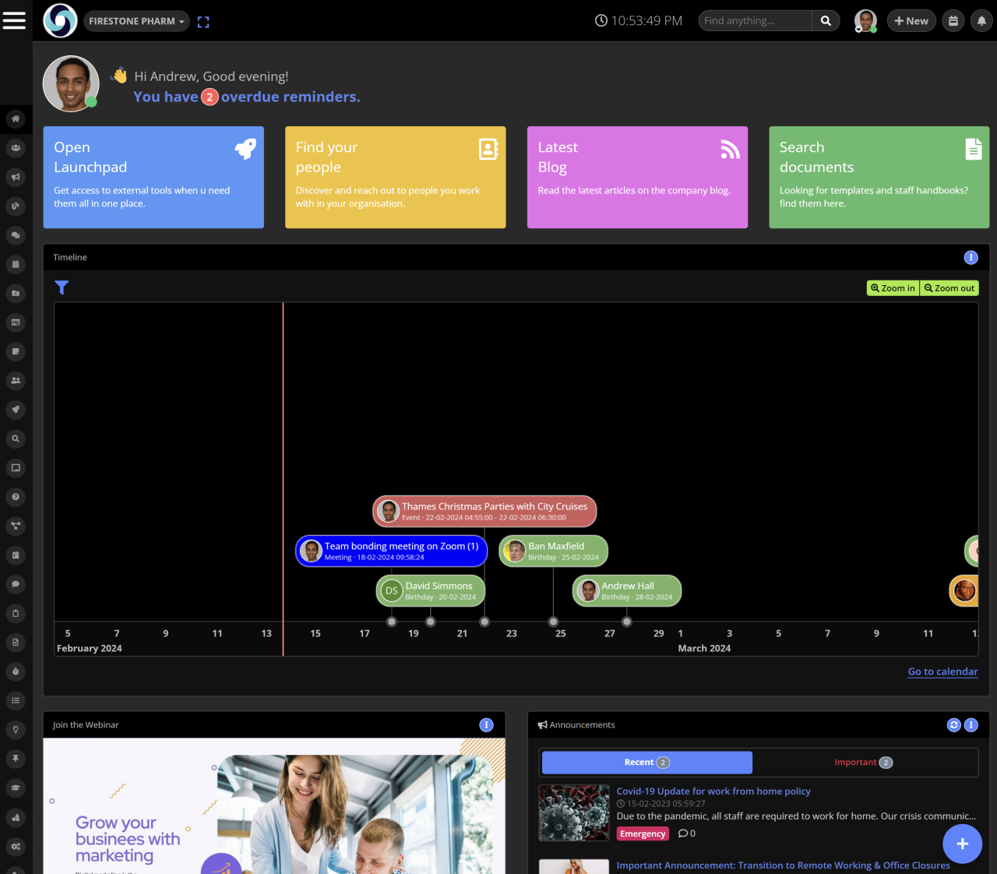Refresh the Announcements widget
Screen dimensions: 997x874
953,724
